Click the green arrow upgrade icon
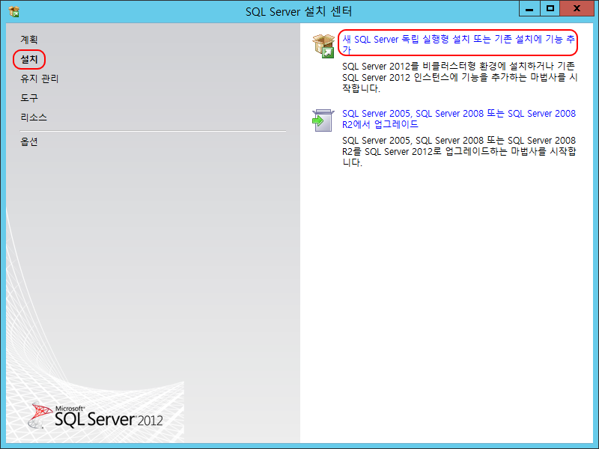Screen dimensions: 599x449 (x=323, y=120)
